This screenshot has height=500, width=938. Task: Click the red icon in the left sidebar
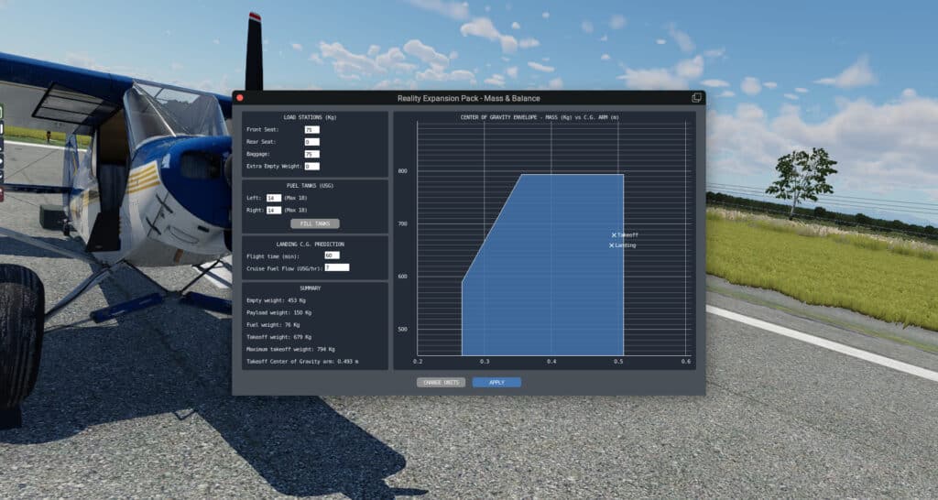pos(2,193)
